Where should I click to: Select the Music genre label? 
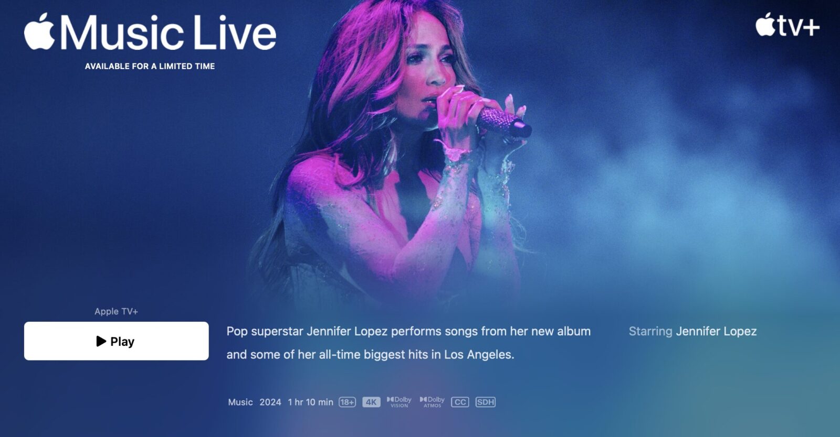tap(240, 402)
